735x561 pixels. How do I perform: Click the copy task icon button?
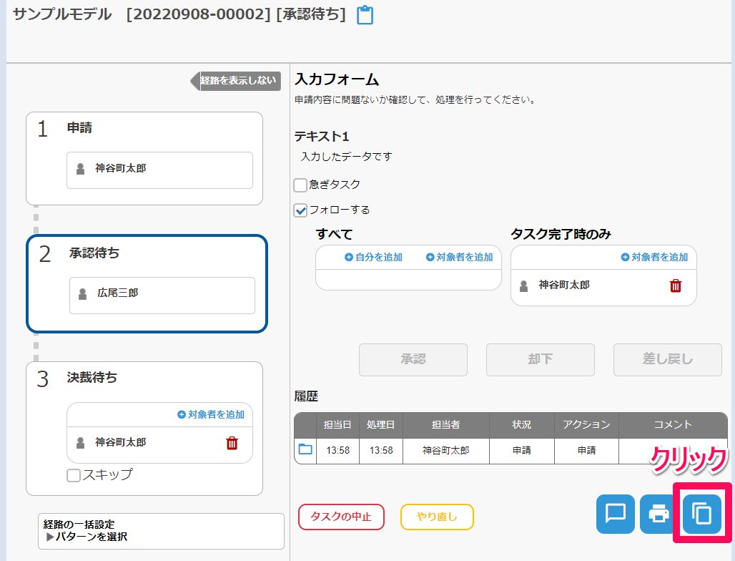(702, 514)
